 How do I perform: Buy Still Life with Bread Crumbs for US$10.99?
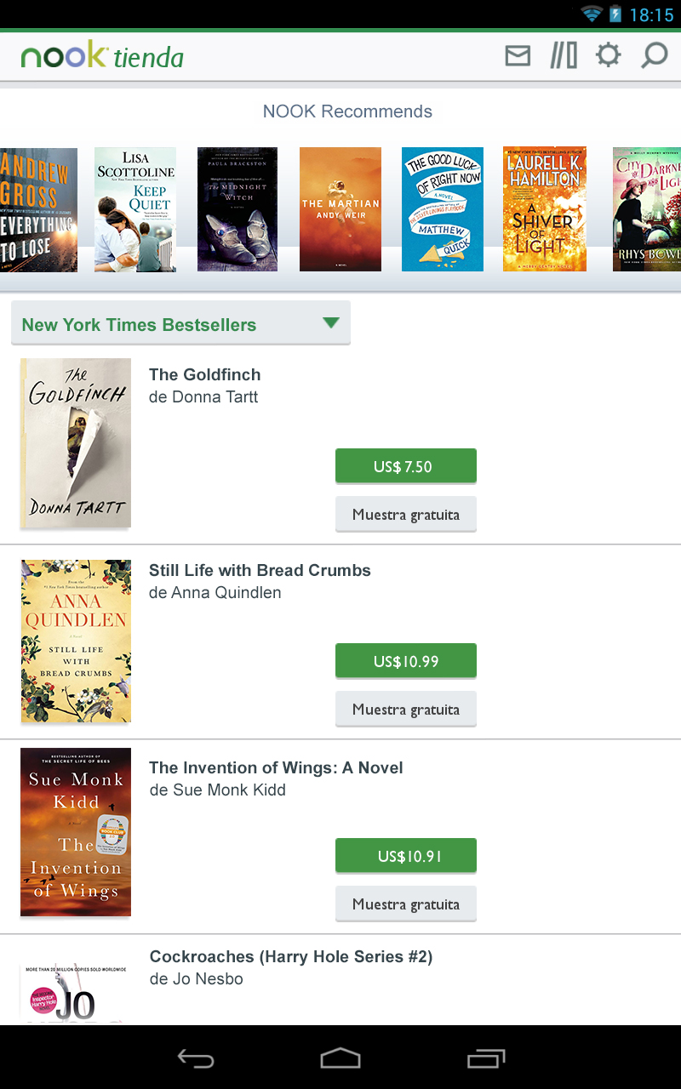[x=406, y=661]
